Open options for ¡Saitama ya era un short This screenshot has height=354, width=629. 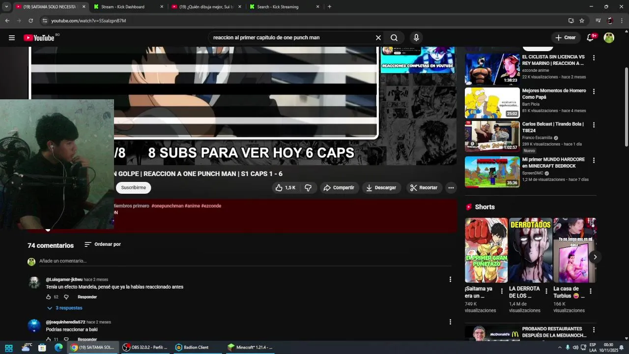point(502,291)
